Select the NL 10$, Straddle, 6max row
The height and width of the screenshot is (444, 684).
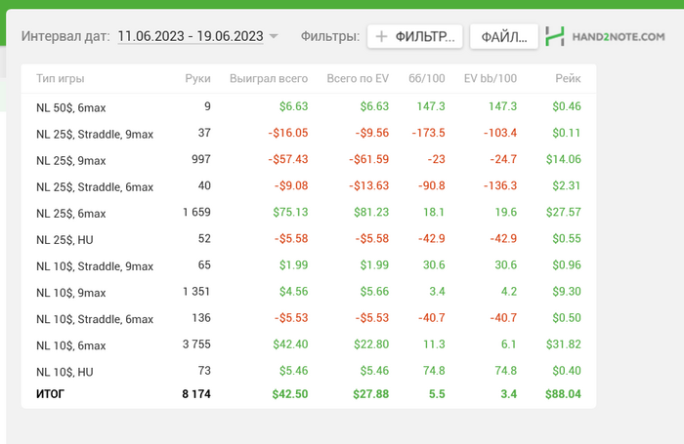point(95,318)
